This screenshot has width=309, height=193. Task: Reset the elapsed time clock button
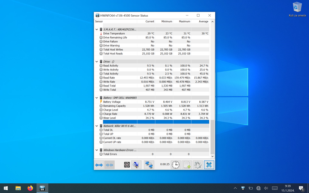pyautogui.click(x=176, y=165)
